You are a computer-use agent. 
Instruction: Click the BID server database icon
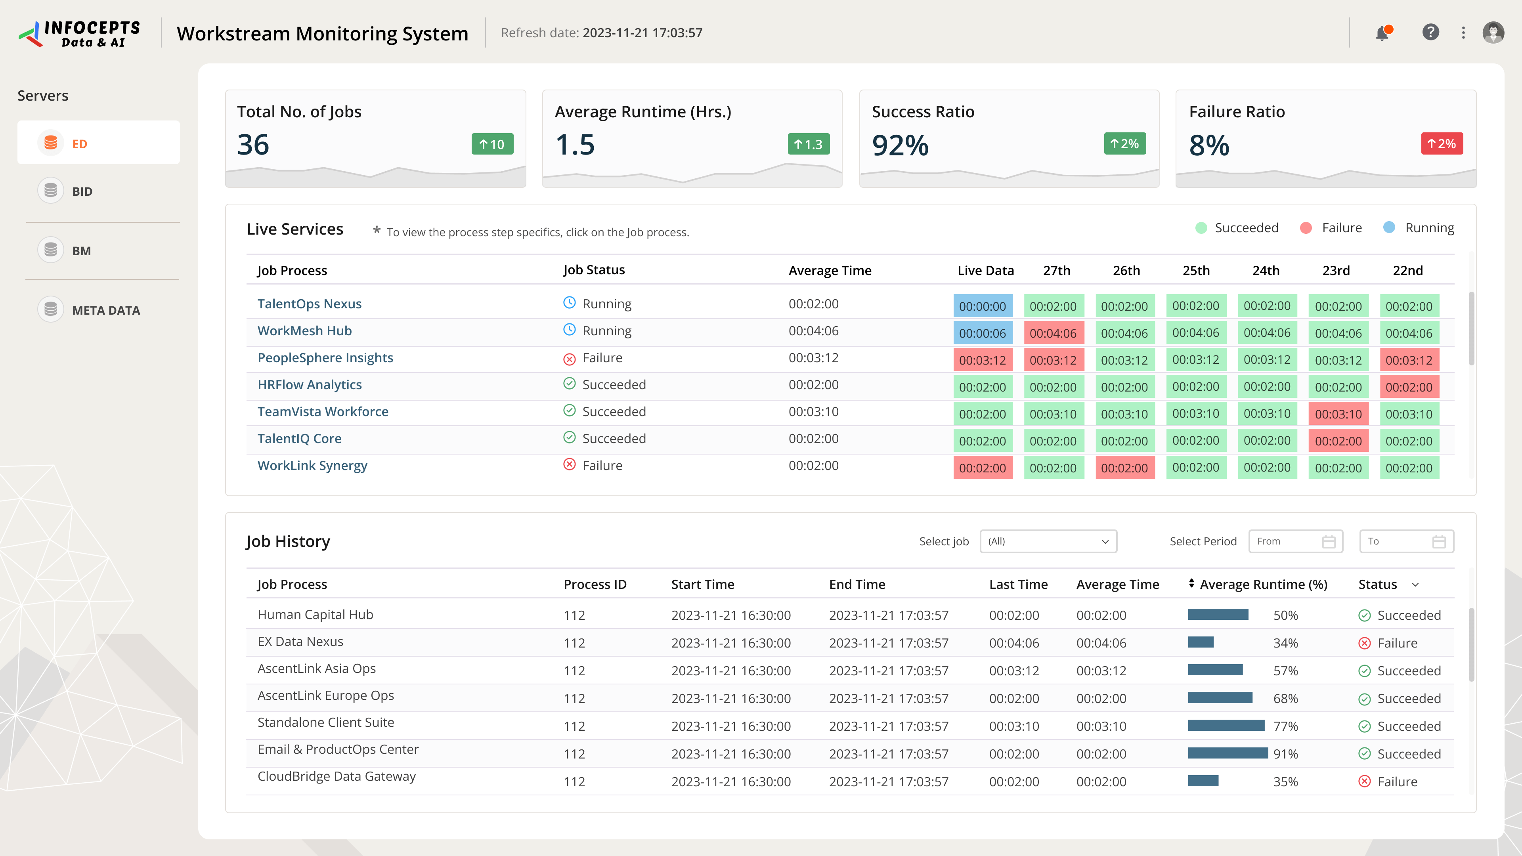coord(51,191)
